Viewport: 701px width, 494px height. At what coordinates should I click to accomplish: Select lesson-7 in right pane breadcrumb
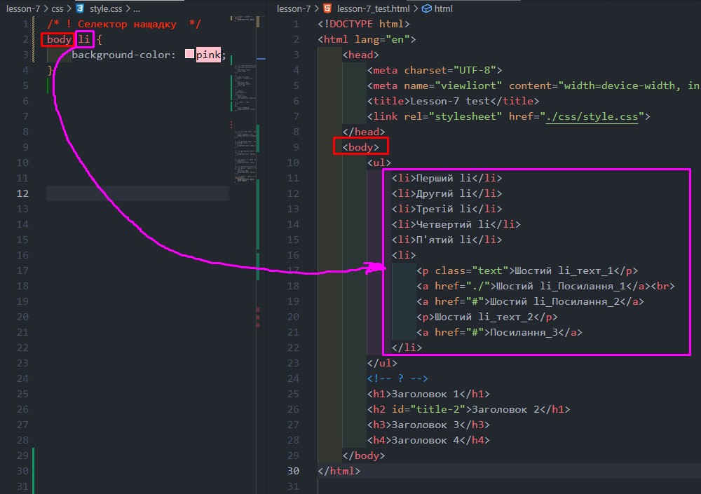click(x=294, y=8)
